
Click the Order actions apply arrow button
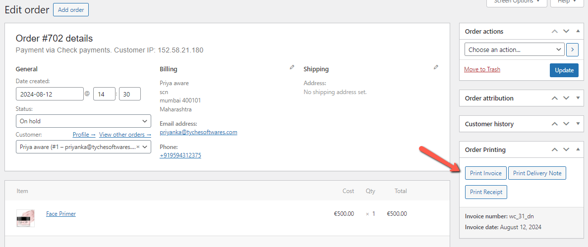[573, 49]
